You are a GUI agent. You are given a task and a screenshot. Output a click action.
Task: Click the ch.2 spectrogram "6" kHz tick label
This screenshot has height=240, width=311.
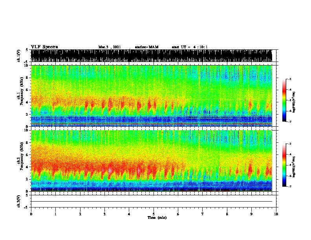tap(27, 155)
